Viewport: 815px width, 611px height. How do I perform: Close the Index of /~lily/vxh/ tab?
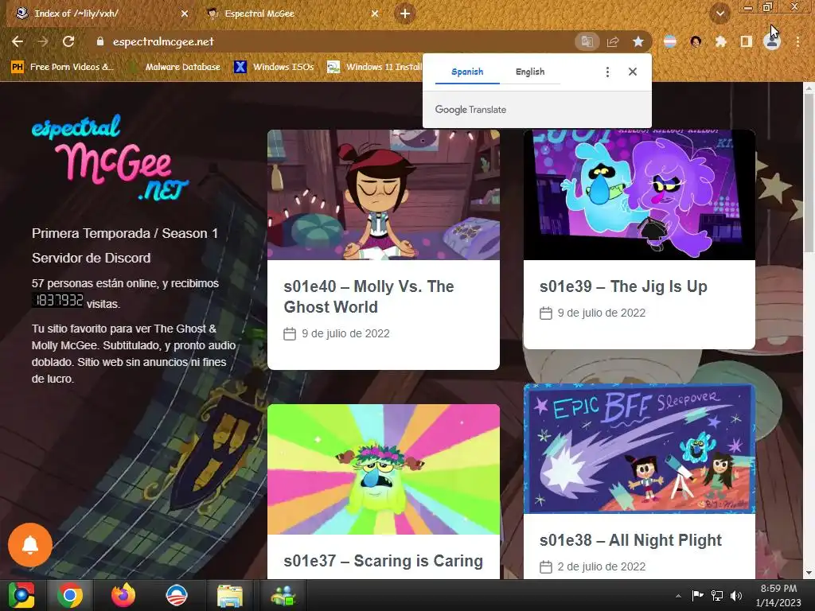click(x=185, y=14)
